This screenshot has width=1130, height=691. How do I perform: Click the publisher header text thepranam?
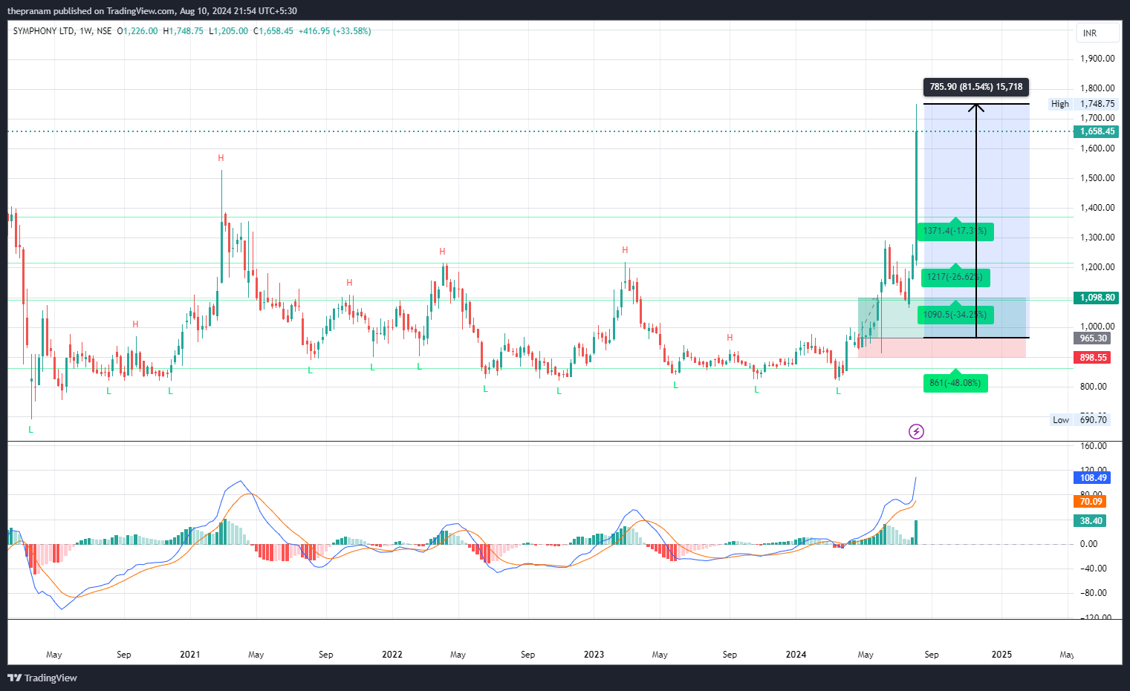29,11
